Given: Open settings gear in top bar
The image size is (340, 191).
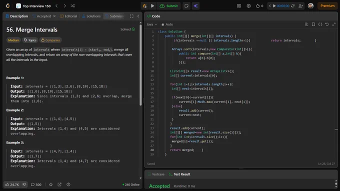Looking at the screenshot, I should [248, 6].
